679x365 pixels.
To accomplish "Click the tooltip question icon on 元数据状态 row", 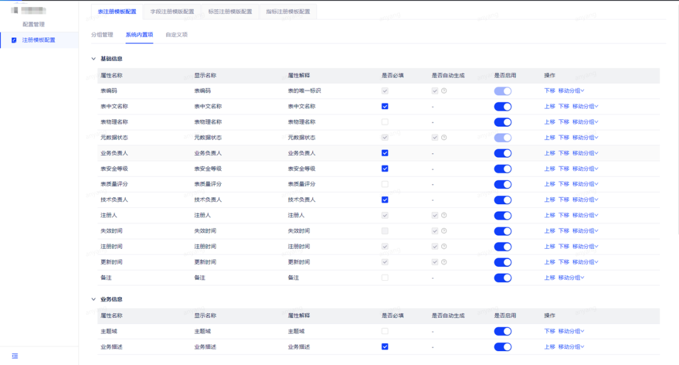I will point(444,137).
